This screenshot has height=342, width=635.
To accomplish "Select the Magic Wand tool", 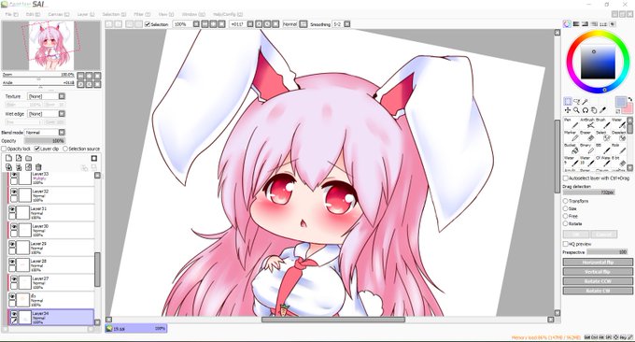I will [x=586, y=101].
